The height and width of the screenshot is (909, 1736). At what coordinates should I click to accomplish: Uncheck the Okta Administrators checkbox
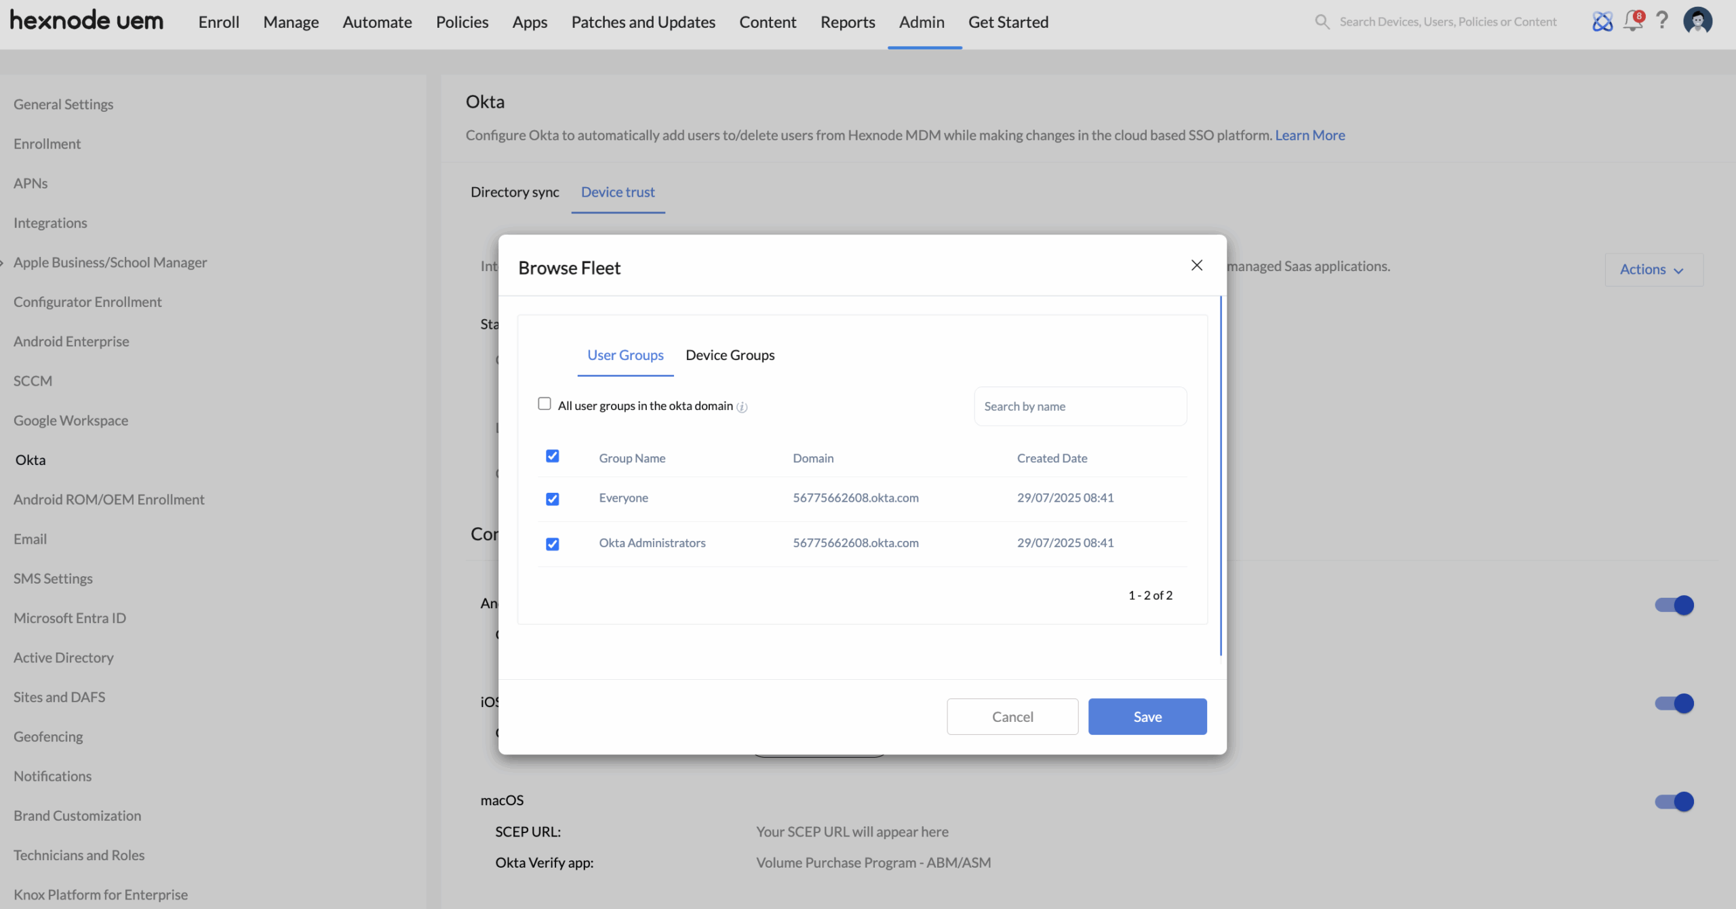pos(553,544)
